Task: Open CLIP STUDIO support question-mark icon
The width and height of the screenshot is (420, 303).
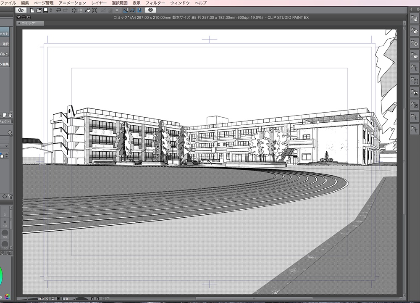Action: (x=150, y=10)
